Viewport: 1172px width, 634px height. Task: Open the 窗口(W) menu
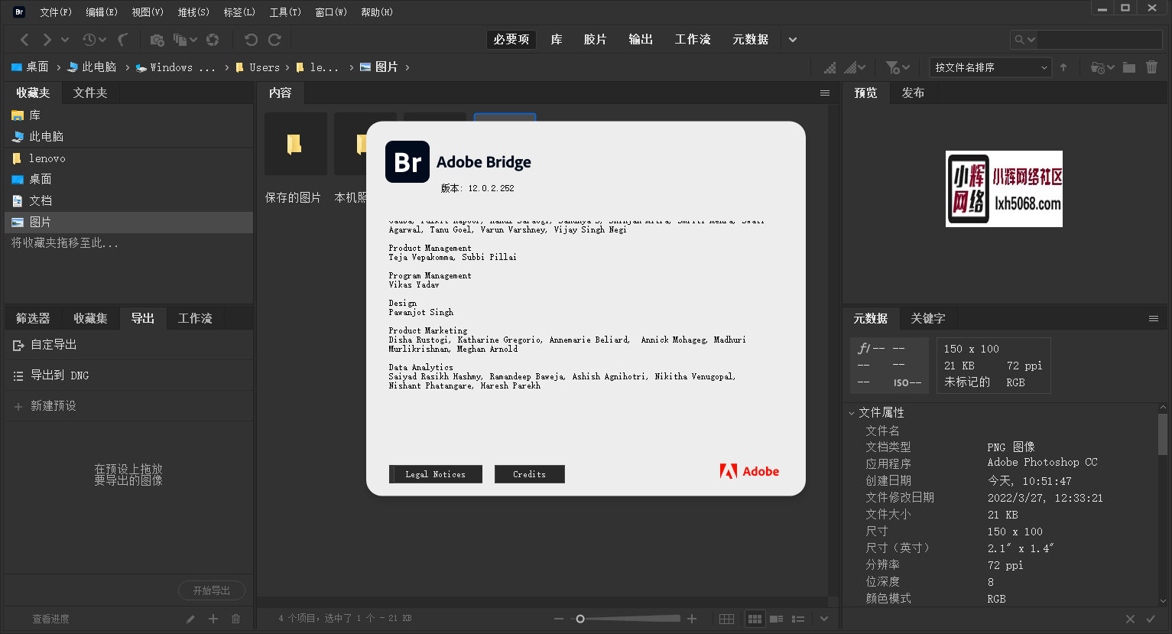(331, 12)
